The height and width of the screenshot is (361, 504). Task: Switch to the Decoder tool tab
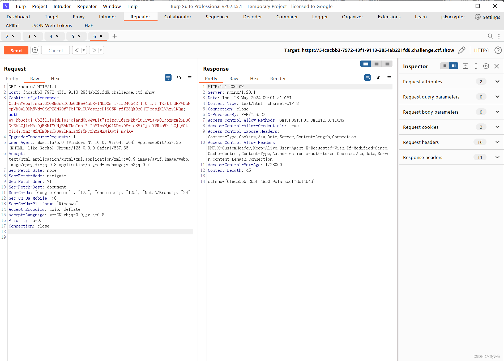pyautogui.click(x=252, y=17)
